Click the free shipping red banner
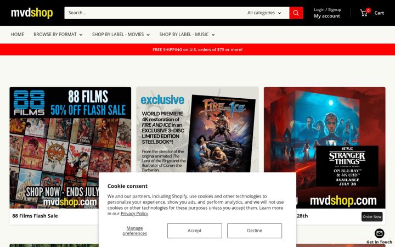The width and height of the screenshot is (395, 247). (x=198, y=49)
